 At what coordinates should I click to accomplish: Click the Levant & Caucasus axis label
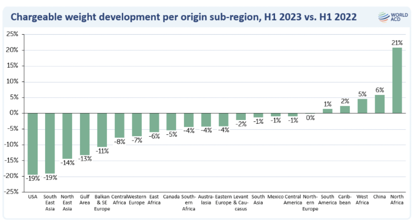[241, 203]
